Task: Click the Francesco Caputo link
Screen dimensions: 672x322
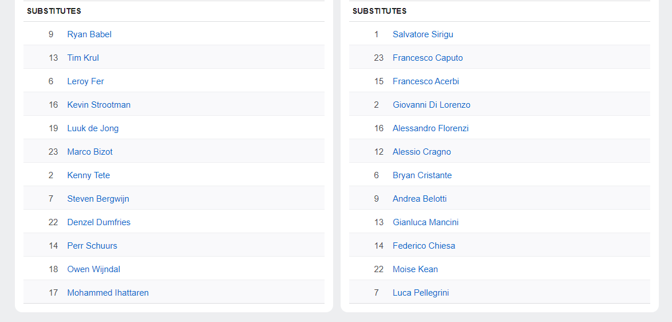Action: (x=428, y=58)
